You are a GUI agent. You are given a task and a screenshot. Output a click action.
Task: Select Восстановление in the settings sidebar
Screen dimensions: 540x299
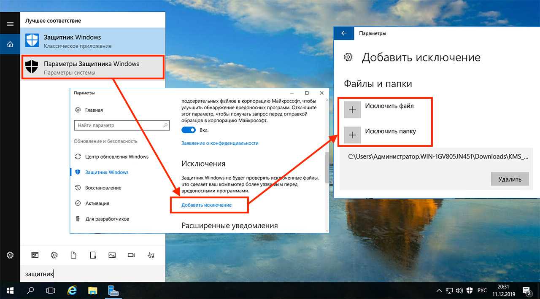click(x=103, y=188)
